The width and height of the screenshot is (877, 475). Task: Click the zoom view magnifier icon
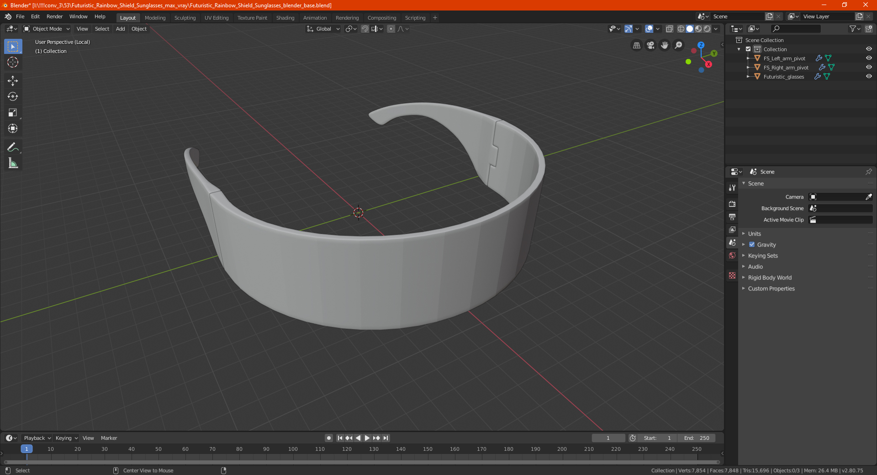(x=679, y=45)
